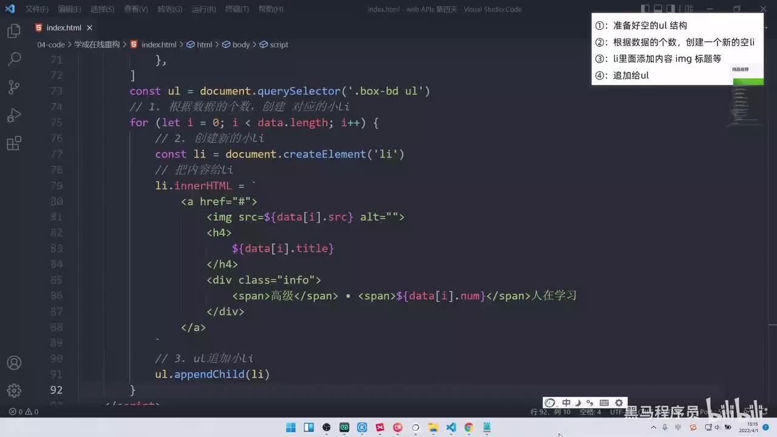The image size is (777, 437).
Task: Open soft keyboard icon on IME toolbar
Action: pos(604,402)
